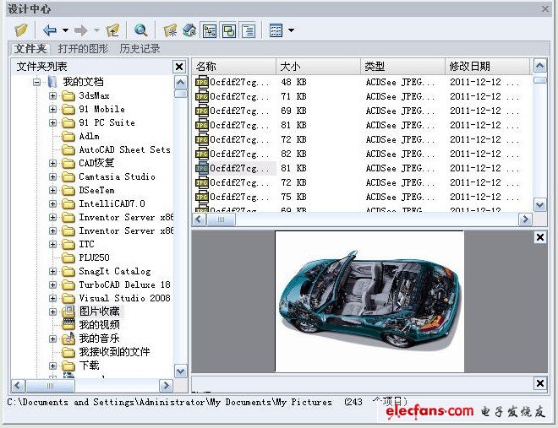
Task: Toggle the preview pane button
Action: pyautogui.click(x=229, y=30)
